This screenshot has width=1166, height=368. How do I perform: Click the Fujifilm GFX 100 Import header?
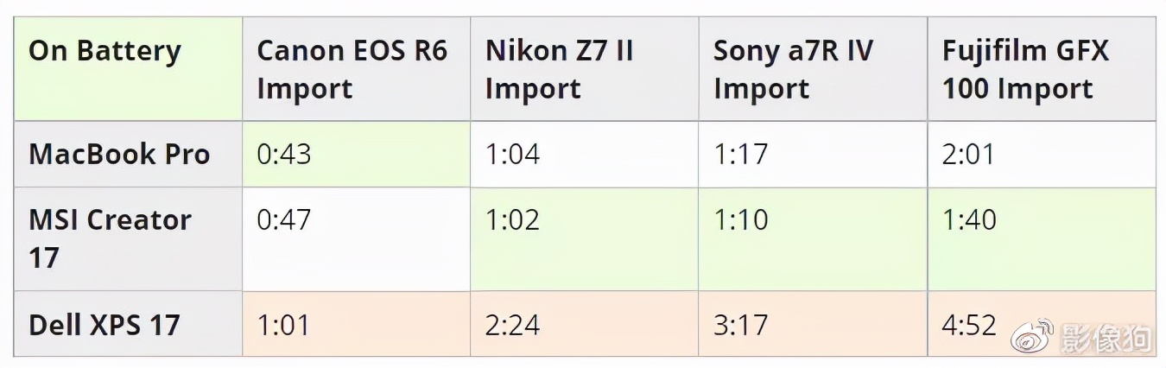pos(1025,69)
